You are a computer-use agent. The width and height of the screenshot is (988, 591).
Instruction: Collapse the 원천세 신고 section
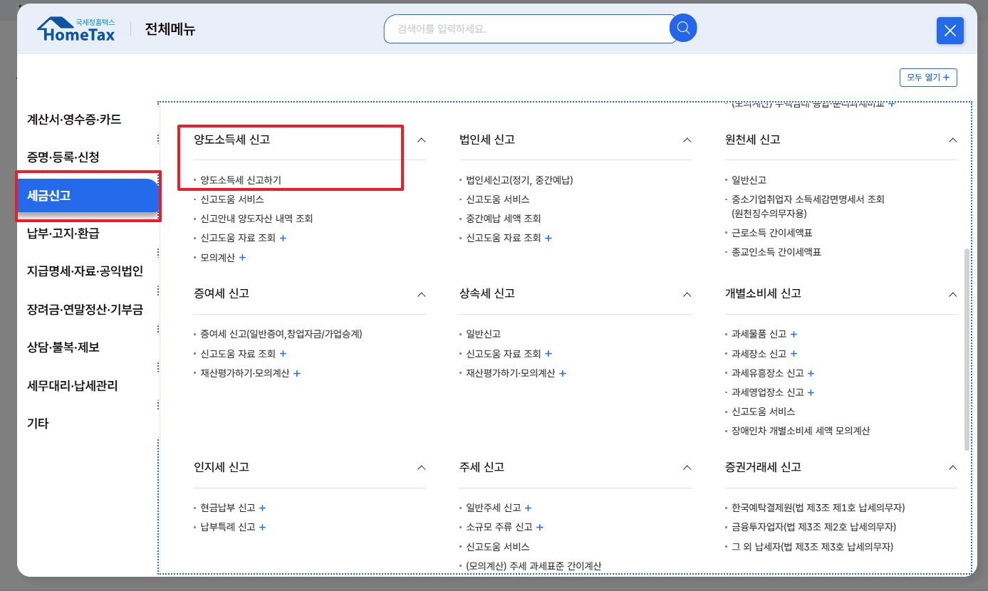coord(952,141)
